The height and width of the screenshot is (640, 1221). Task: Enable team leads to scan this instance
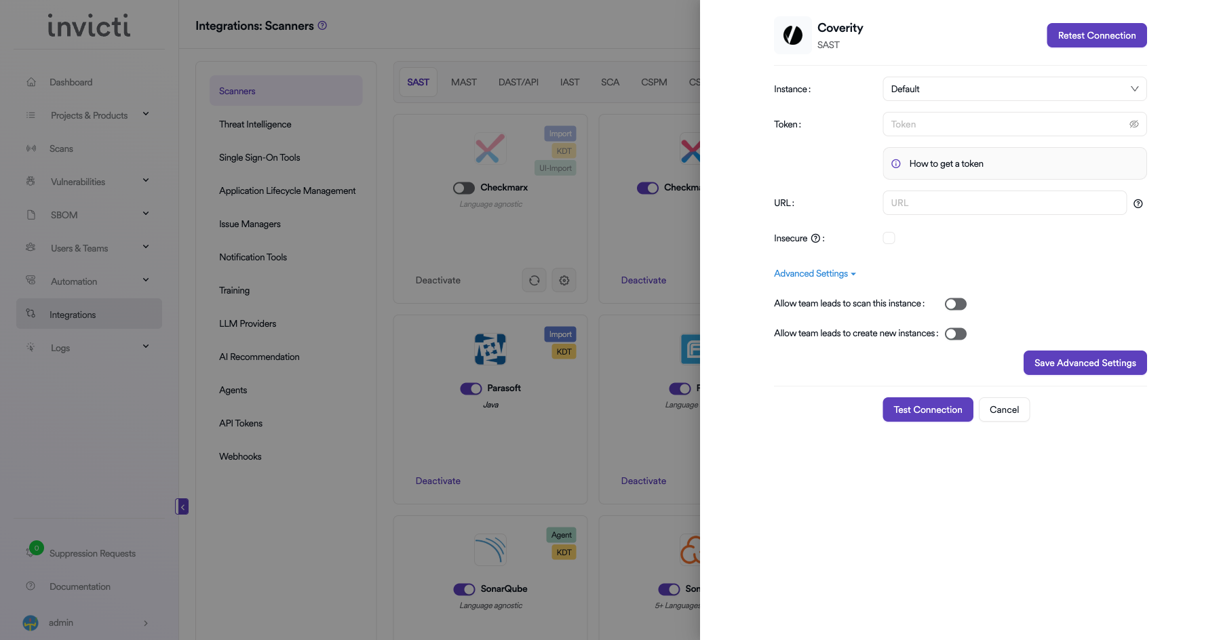coord(955,304)
